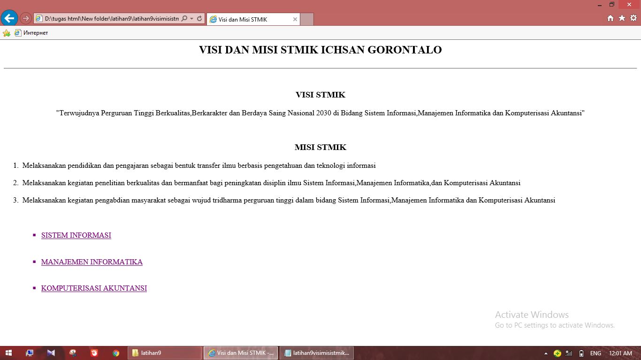The width and height of the screenshot is (641, 360).
Task: Open the green-yellow security tray icon
Action: pyautogui.click(x=557, y=353)
